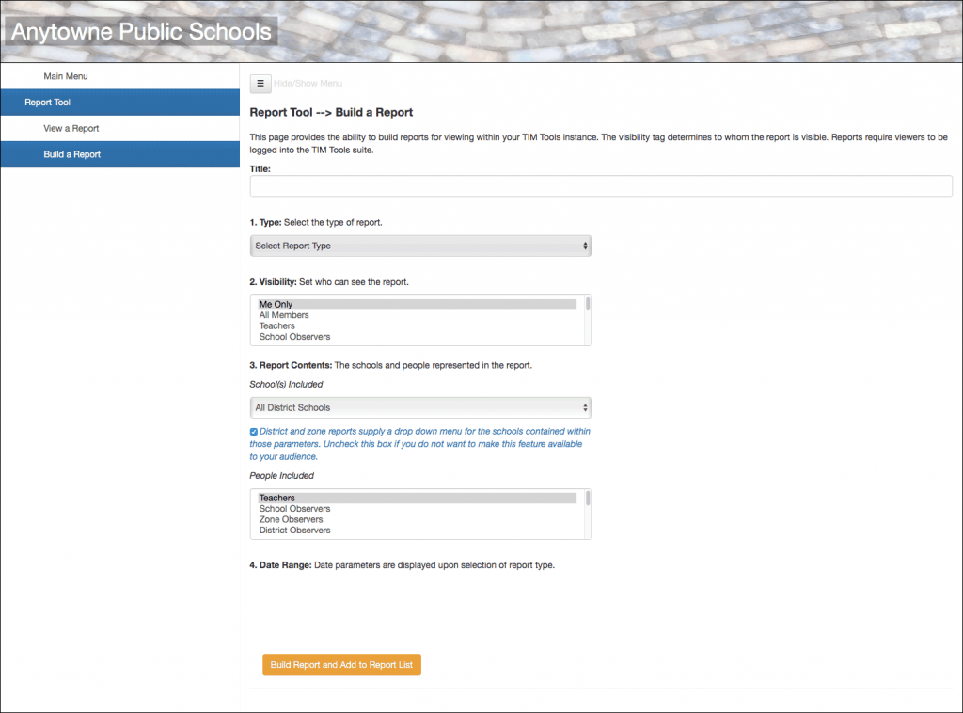963x713 pixels.
Task: Select 'Me Only' in the Visibility list
Action: click(329, 304)
